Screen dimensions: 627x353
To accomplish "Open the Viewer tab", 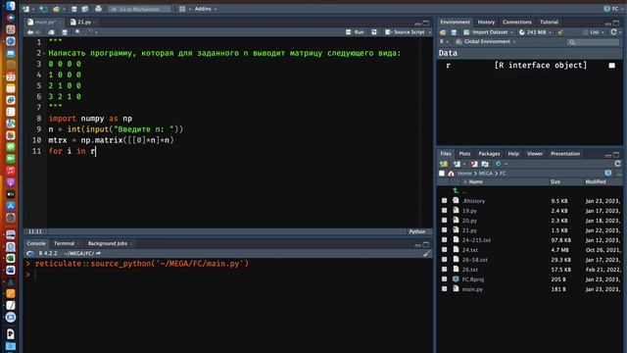I will 535,154.
